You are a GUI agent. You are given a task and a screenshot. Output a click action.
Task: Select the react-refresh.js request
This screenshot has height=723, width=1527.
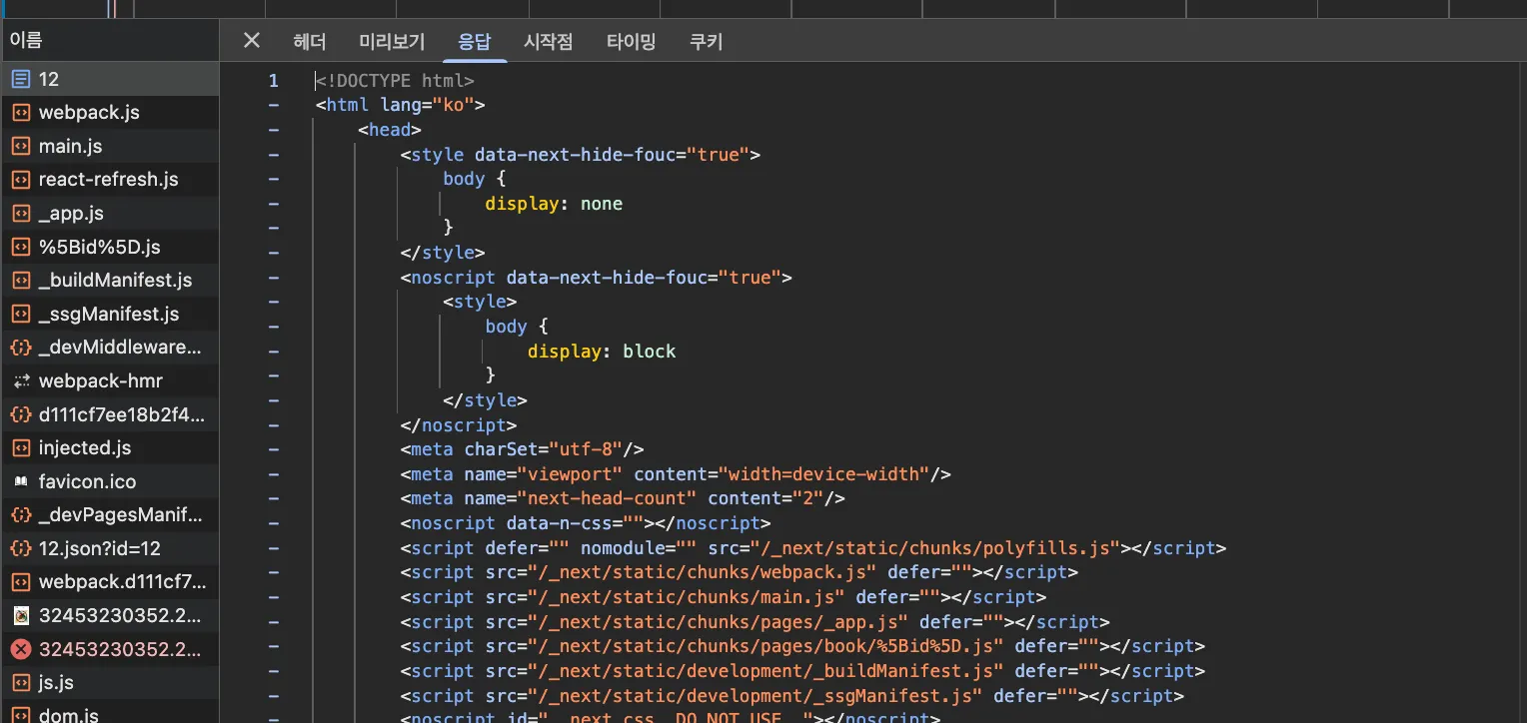point(109,180)
